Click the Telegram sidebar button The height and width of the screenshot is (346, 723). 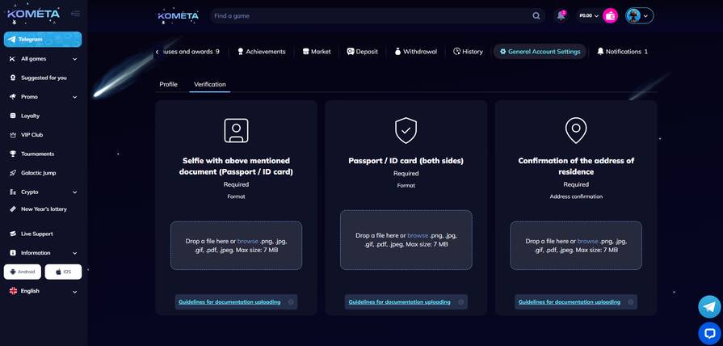coord(43,39)
